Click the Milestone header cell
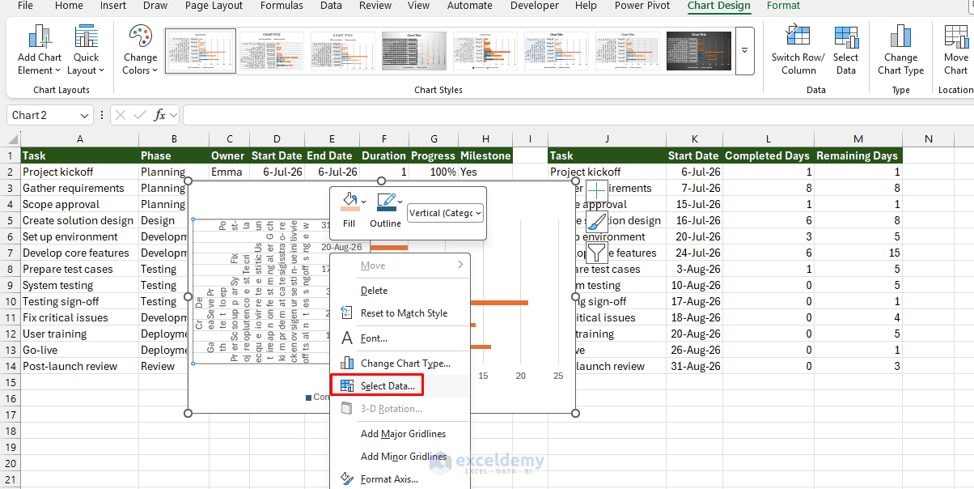This screenshot has width=974, height=489. [485, 155]
